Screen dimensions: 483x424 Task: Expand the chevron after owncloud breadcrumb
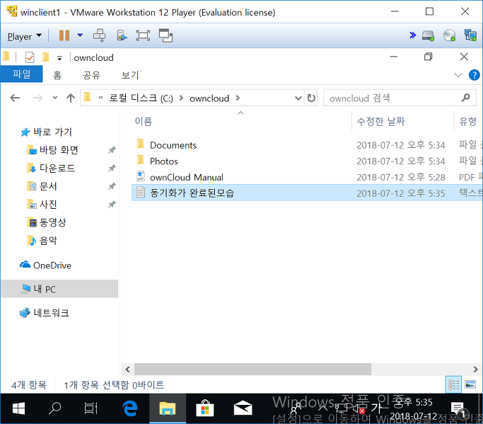pos(238,98)
